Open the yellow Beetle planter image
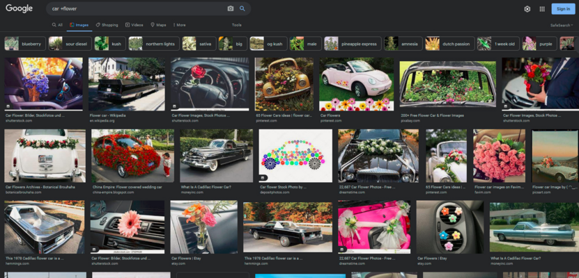The width and height of the screenshot is (579, 278). click(284, 84)
